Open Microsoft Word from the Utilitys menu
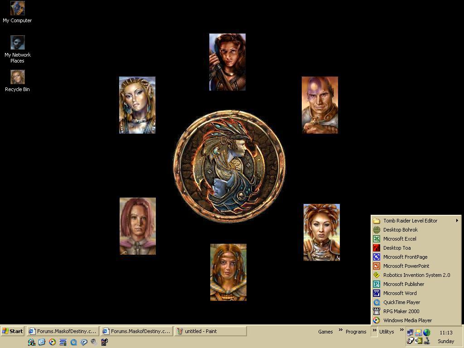 pyautogui.click(x=400, y=293)
